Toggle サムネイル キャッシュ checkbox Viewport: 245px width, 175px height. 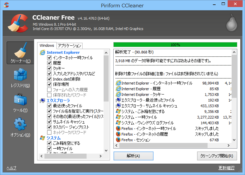pyautogui.click(x=49, y=122)
